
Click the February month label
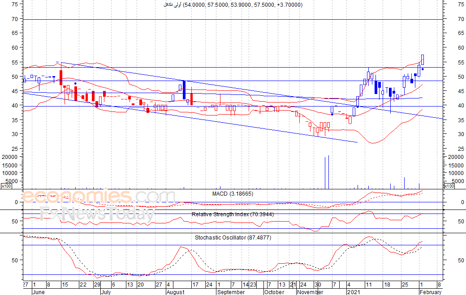(431, 292)
